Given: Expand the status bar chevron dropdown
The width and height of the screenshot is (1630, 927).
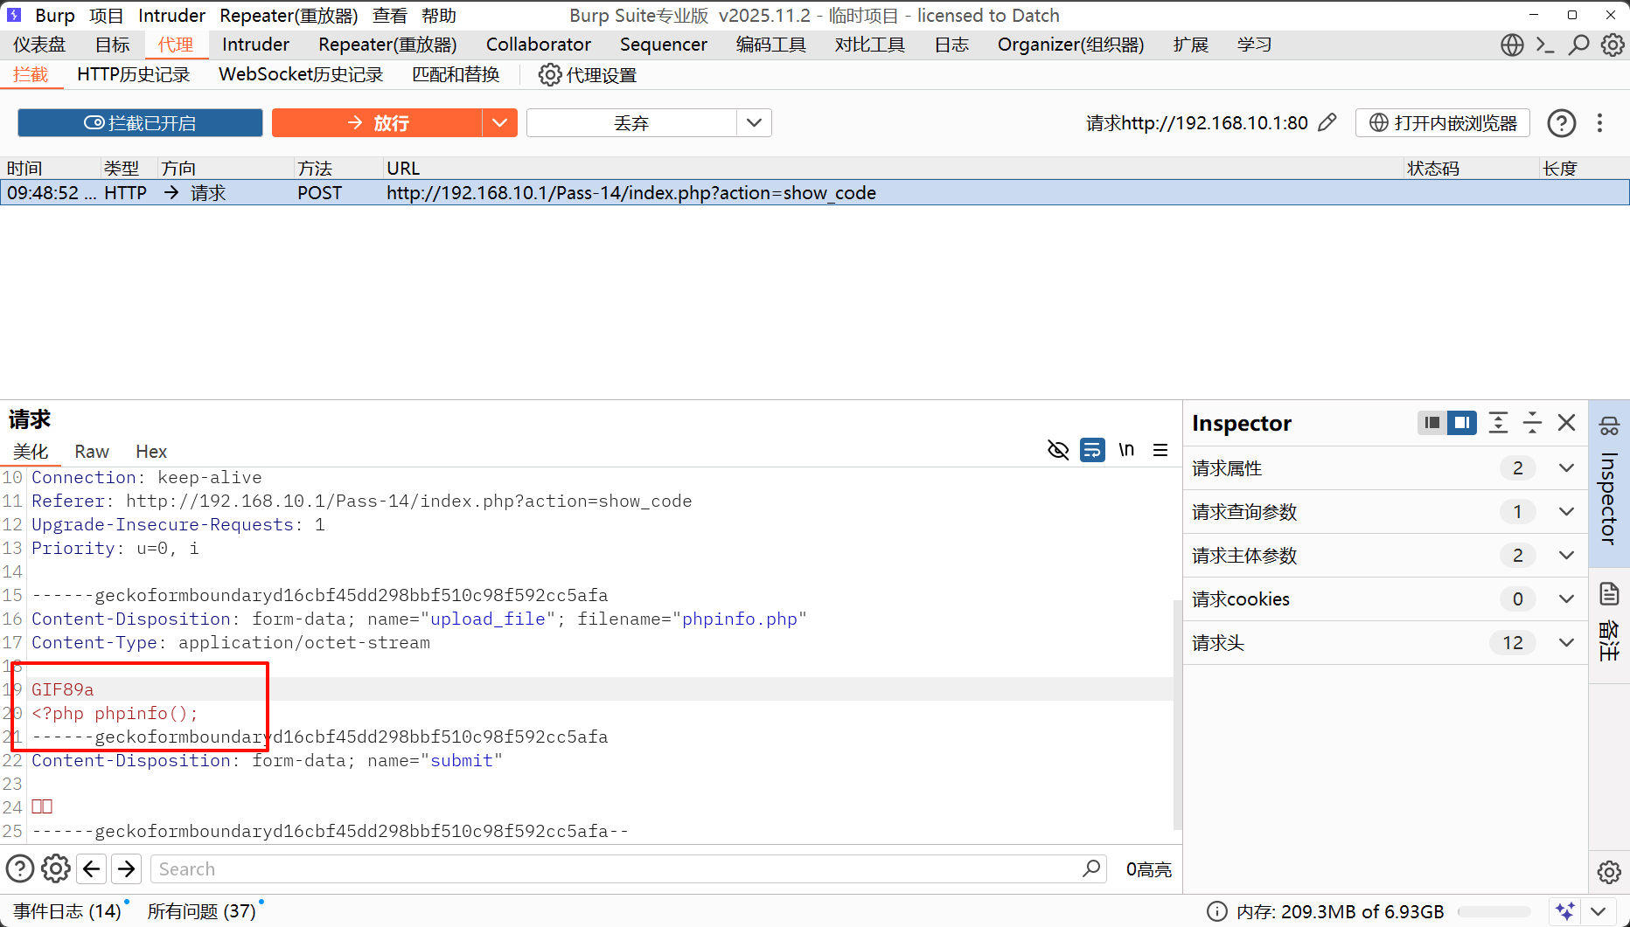Looking at the screenshot, I should click(1599, 911).
